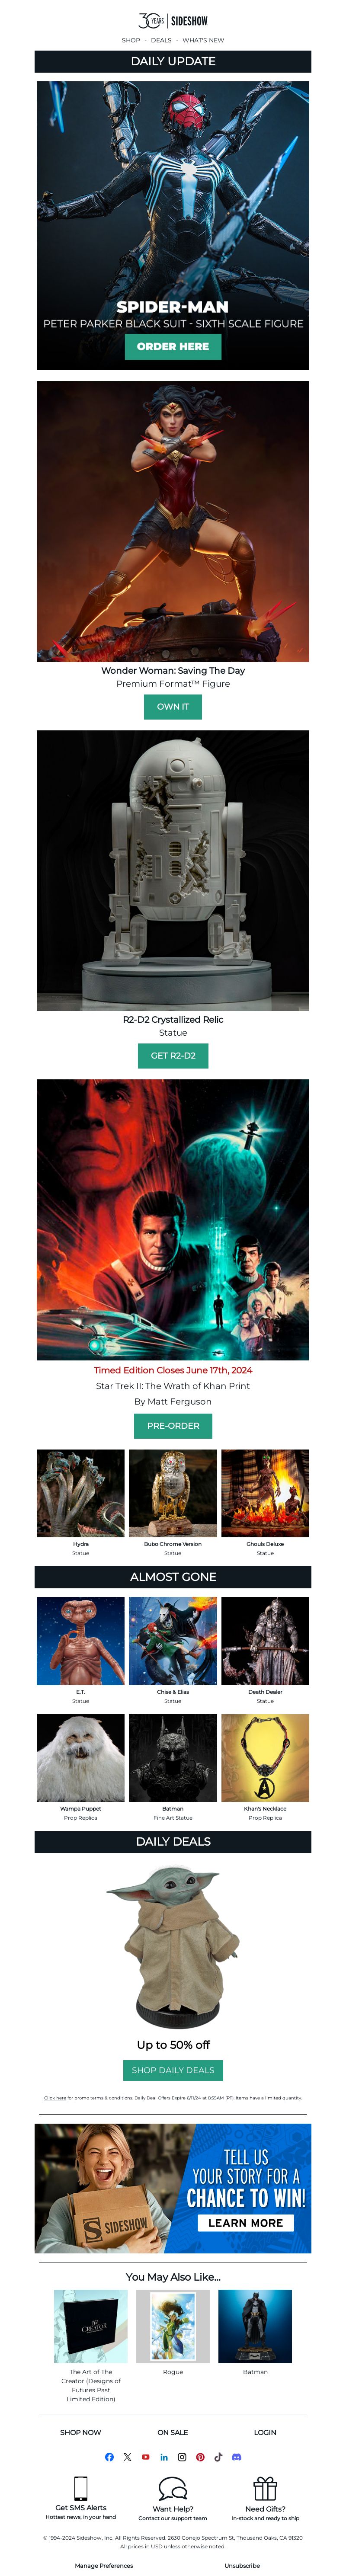Open the DEALS menu link in header
346x2576 pixels.
tap(161, 40)
